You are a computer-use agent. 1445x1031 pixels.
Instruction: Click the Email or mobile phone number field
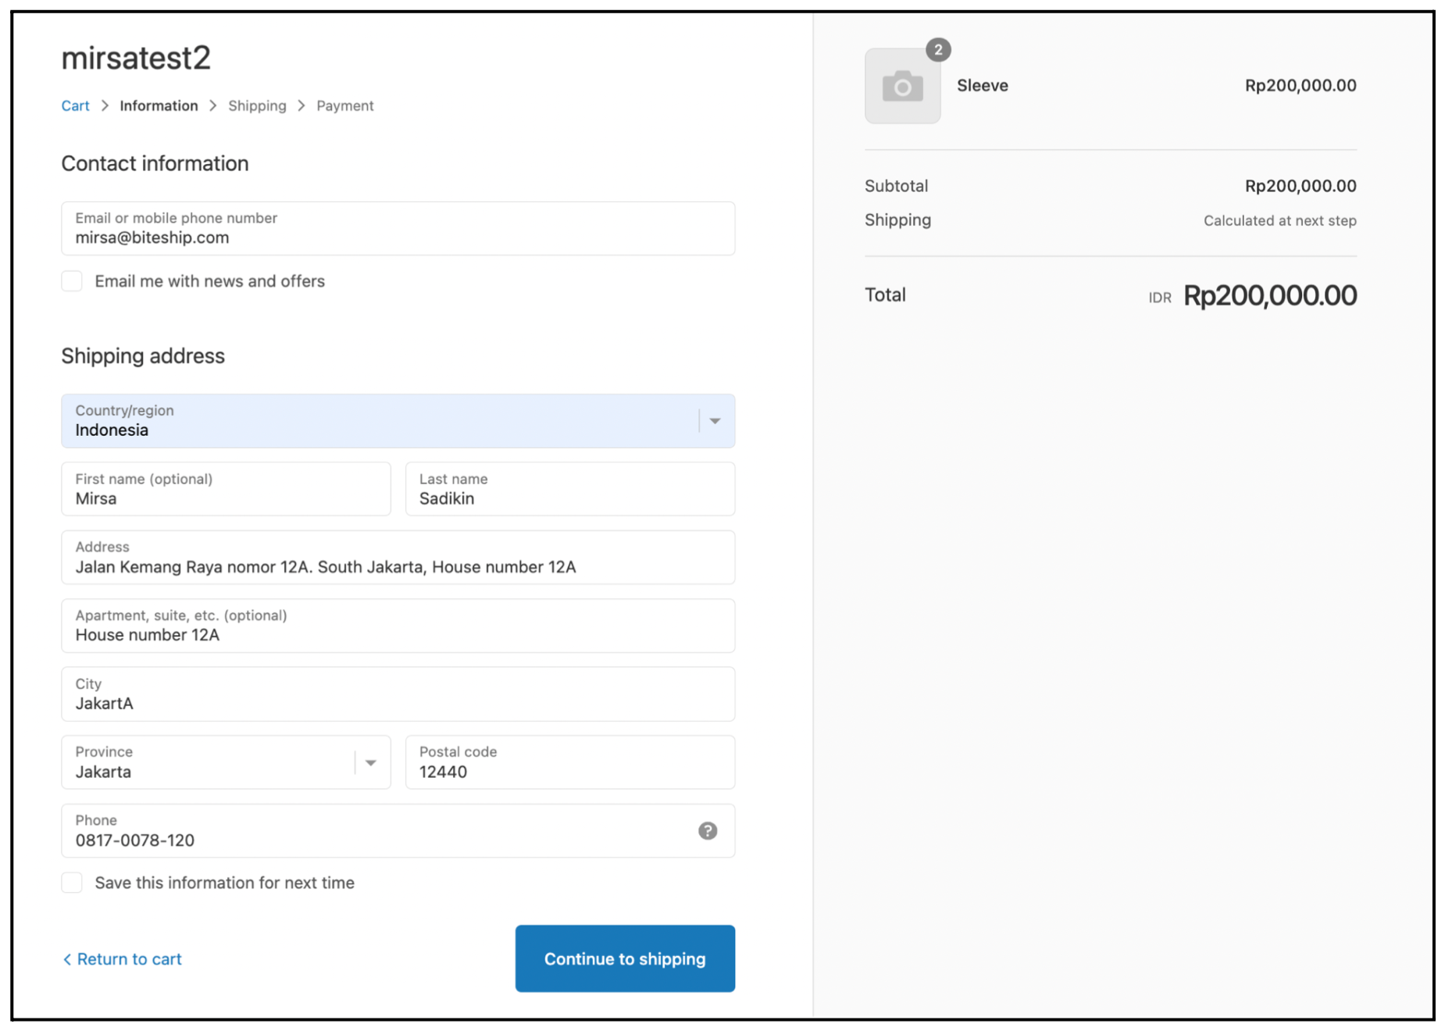pyautogui.click(x=398, y=229)
